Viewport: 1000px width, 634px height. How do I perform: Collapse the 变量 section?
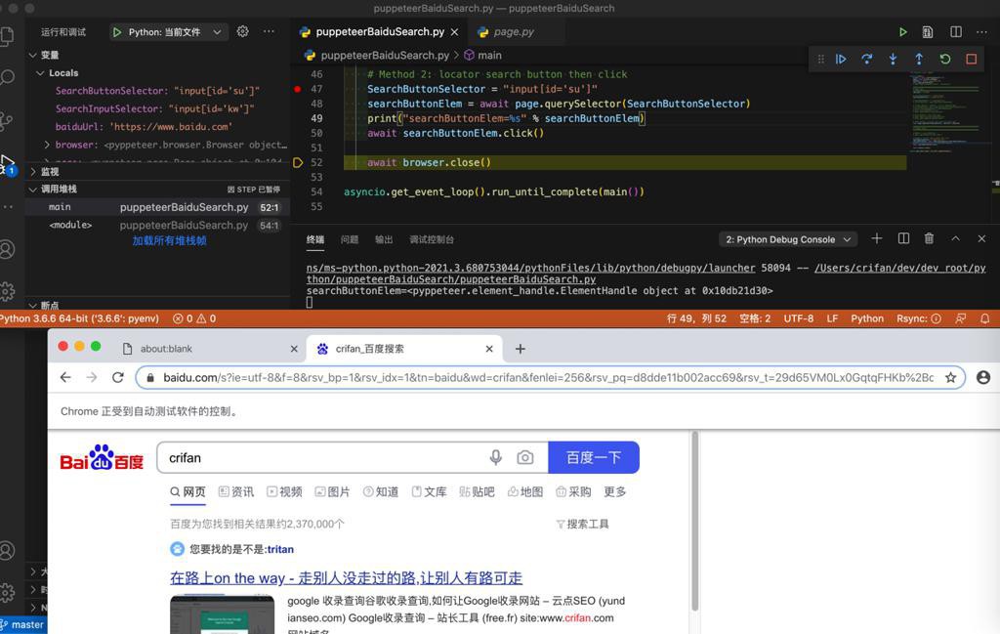click(32, 55)
